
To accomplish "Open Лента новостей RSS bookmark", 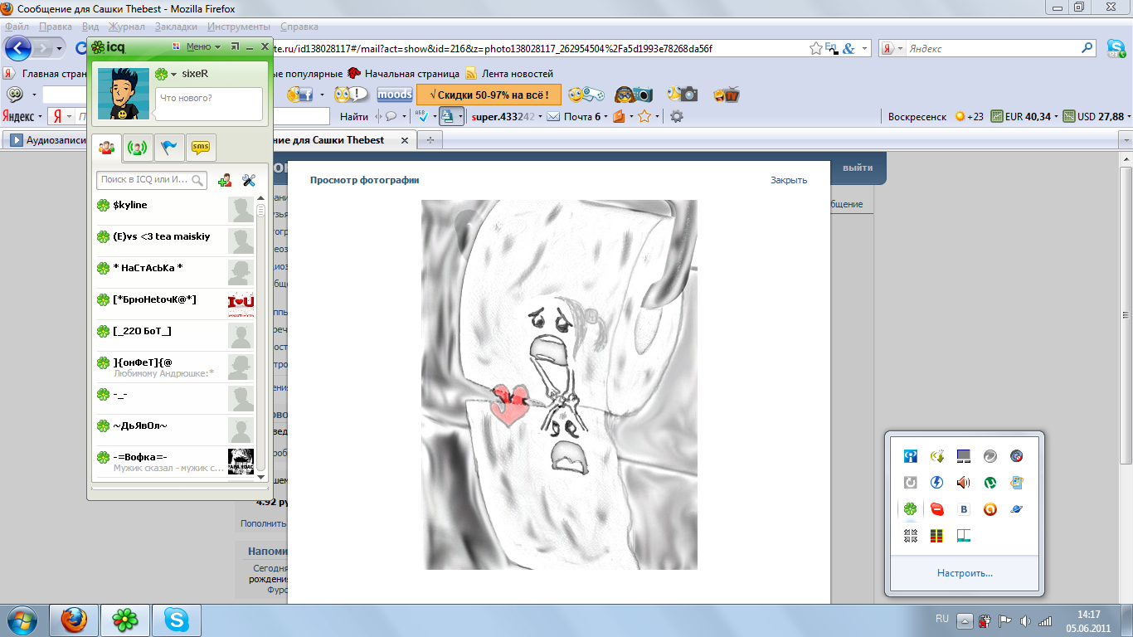I will point(508,73).
